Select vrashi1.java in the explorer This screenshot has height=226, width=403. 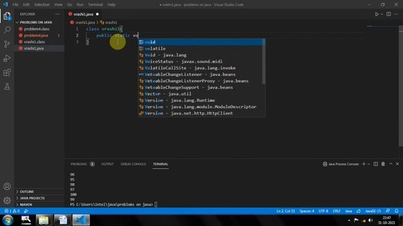pos(33,48)
